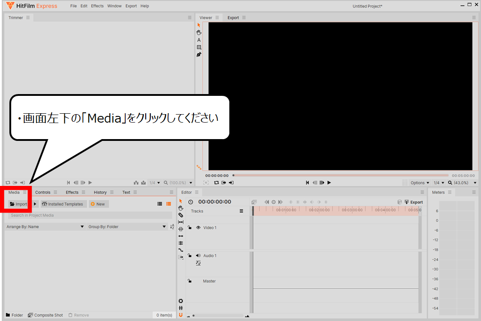This screenshot has height=321, width=481.
Task: Switch to the History tab
Action: pos(100,192)
